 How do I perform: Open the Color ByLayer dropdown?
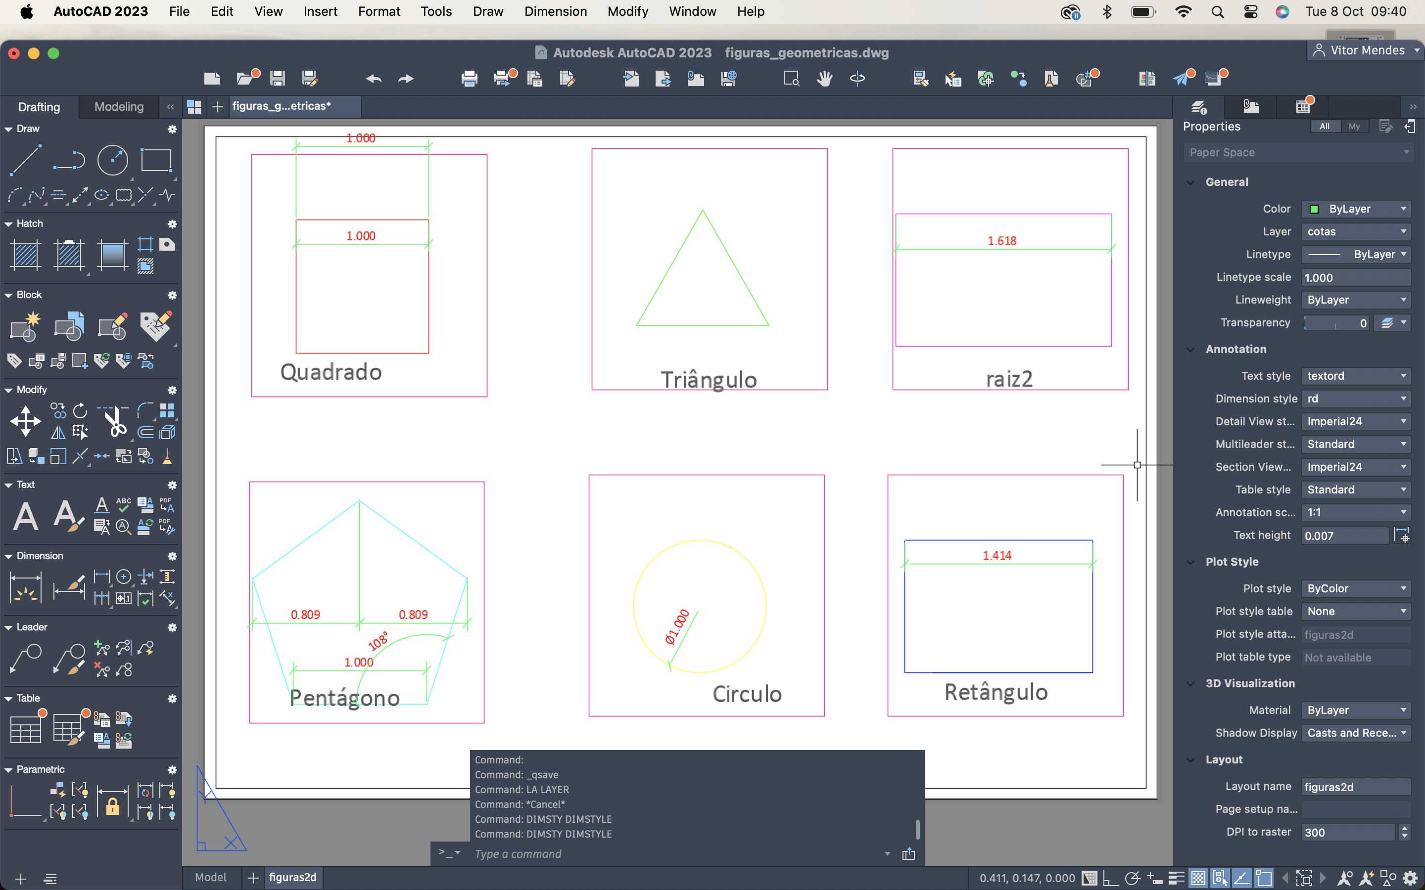tap(1356, 209)
